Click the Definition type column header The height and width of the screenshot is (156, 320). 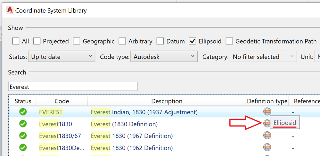[267, 101]
